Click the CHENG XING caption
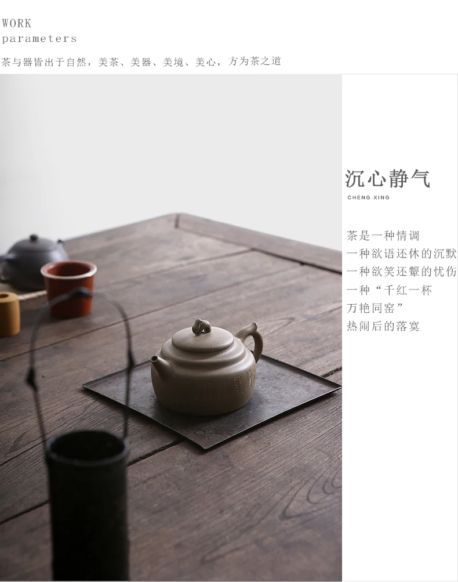Screen dimensions: 458x582 click(368, 197)
